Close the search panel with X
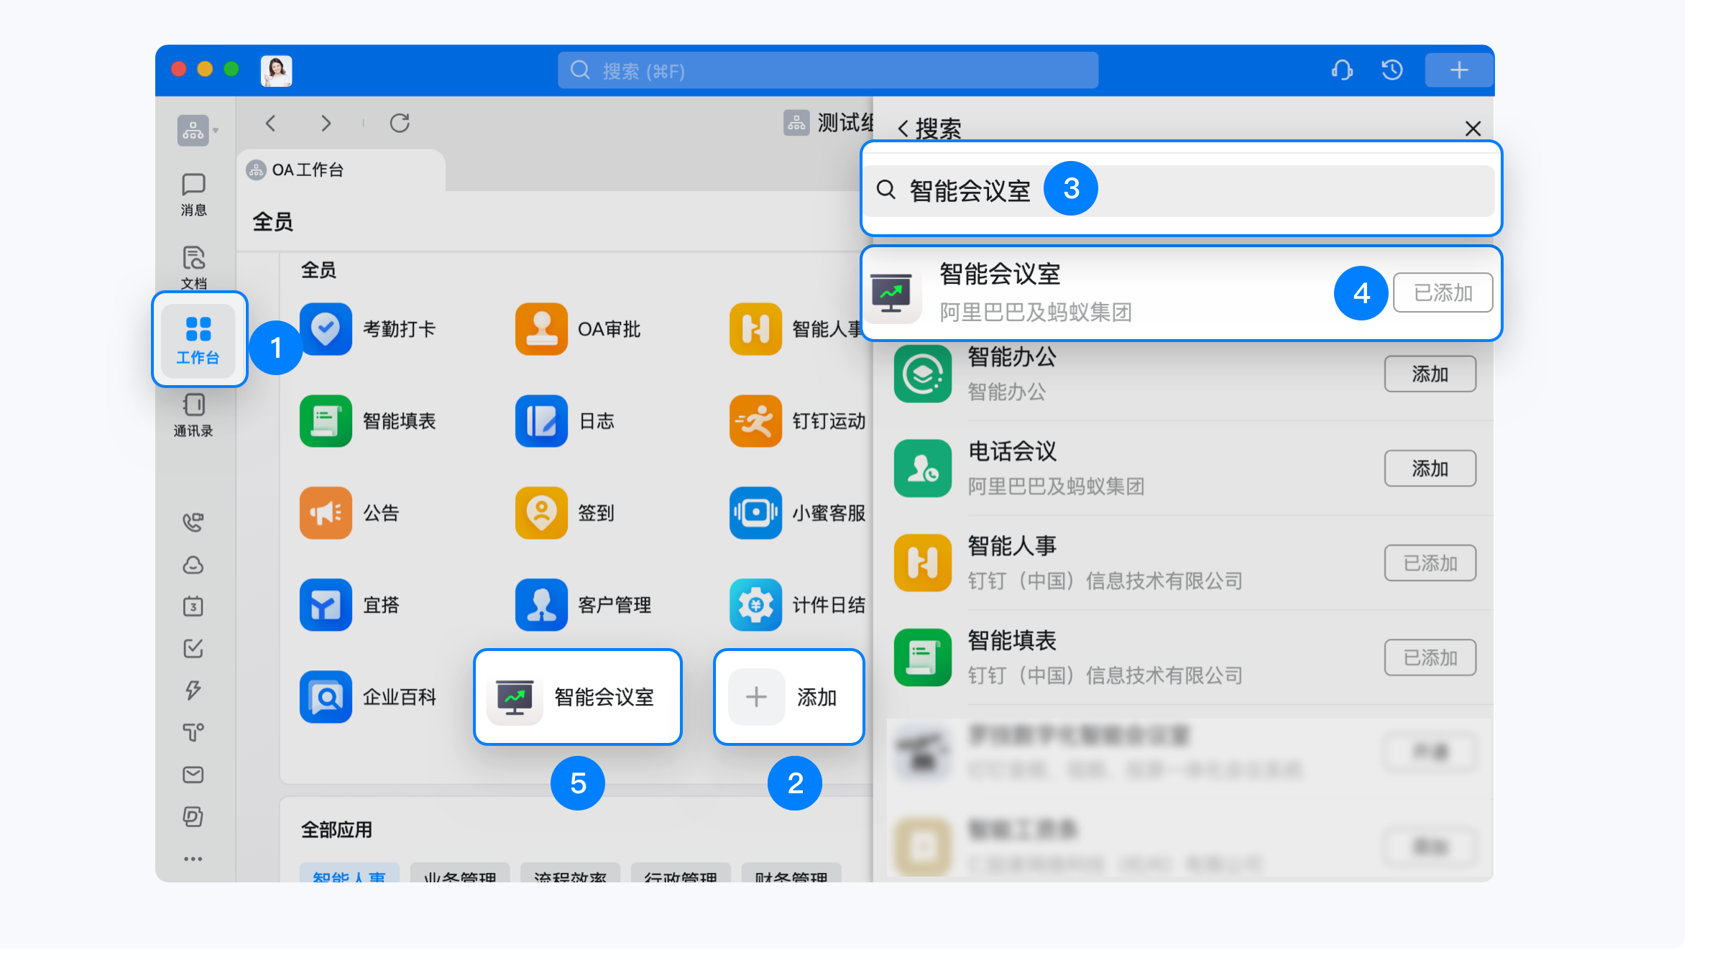 click(1473, 129)
